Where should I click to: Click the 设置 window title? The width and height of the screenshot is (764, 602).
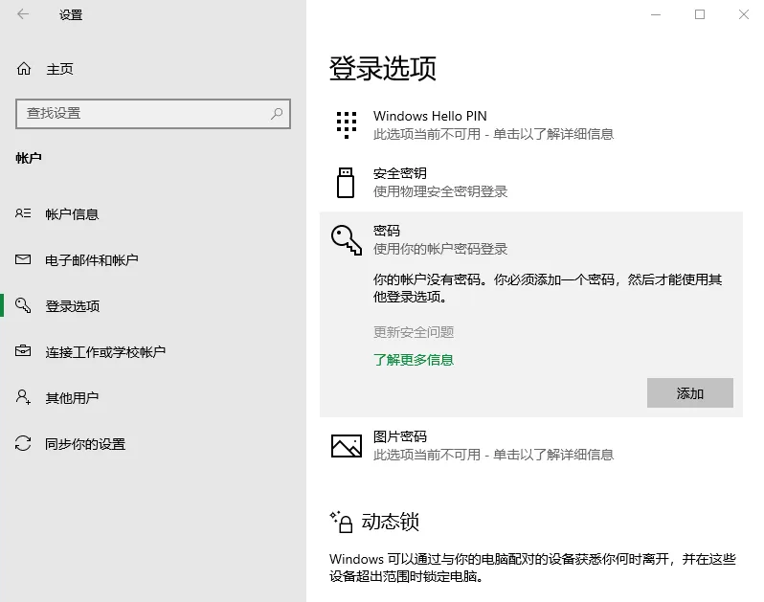click(71, 15)
